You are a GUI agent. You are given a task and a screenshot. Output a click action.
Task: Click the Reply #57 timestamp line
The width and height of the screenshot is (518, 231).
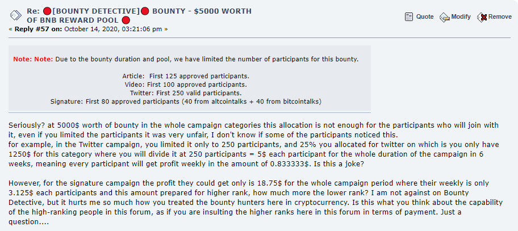click(88, 29)
